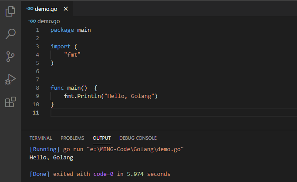Open the Search view icon
This screenshot has width=297, height=182.
(x=10, y=34)
